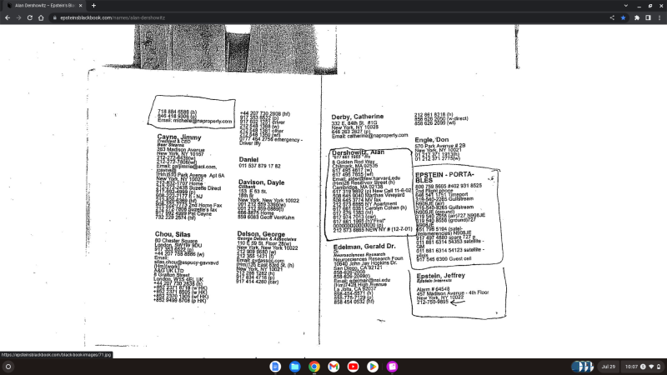
Task: Click the Davison, Dayle entry heading
Action: pyautogui.click(x=261, y=182)
